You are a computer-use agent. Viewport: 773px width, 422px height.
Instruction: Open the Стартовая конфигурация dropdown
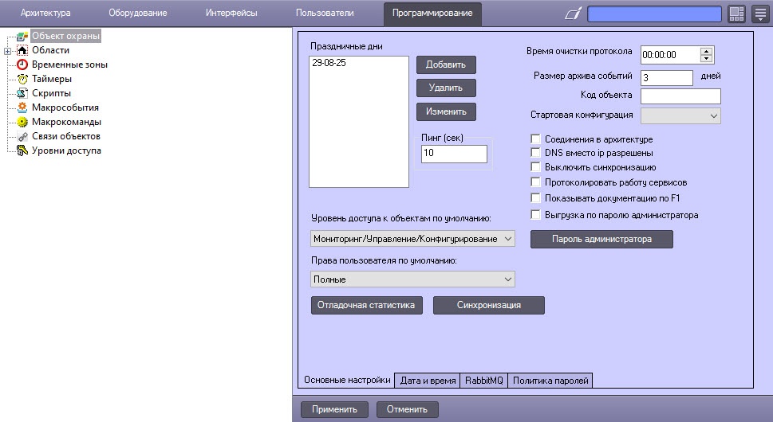(x=680, y=115)
